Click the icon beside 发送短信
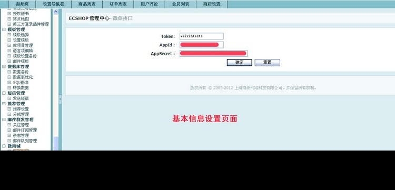The width and height of the screenshot is (395, 190). tap(9, 98)
